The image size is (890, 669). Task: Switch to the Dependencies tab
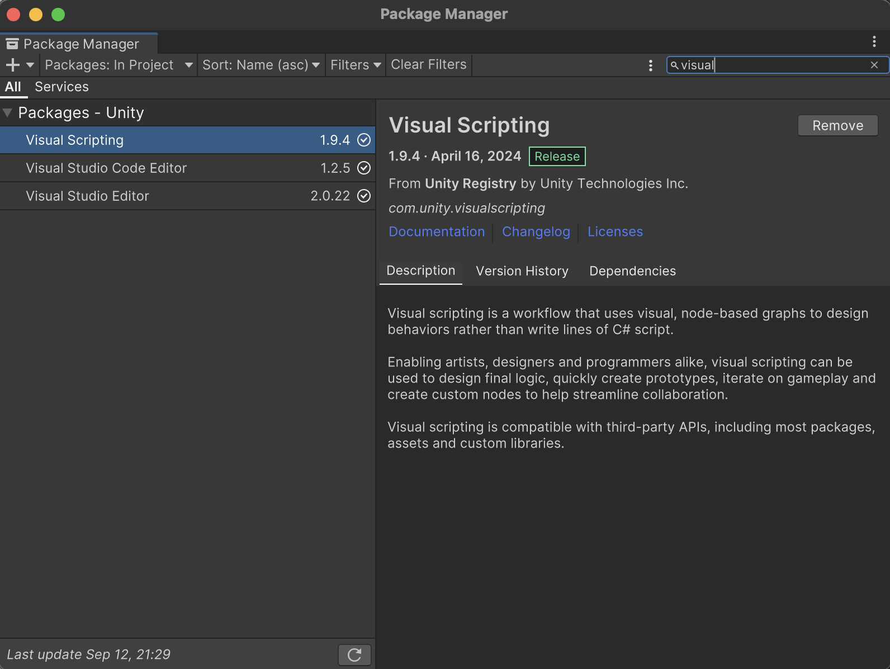coord(632,271)
